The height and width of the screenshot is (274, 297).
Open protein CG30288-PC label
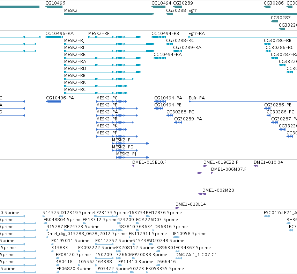[x=180, y=112]
